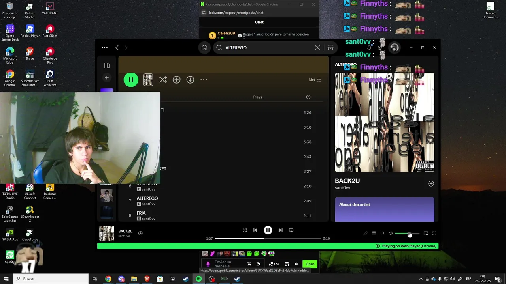
Task: Click the search magnifier icon in Spotify
Action: [219, 48]
